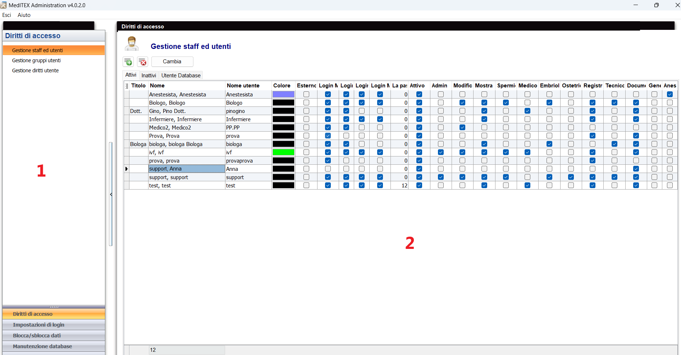The image size is (681, 355).
Task: Select the 'Infermiere, Infermiere' name cell
Action: (x=187, y=119)
